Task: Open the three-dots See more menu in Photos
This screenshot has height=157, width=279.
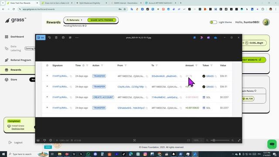Action: (77, 38)
